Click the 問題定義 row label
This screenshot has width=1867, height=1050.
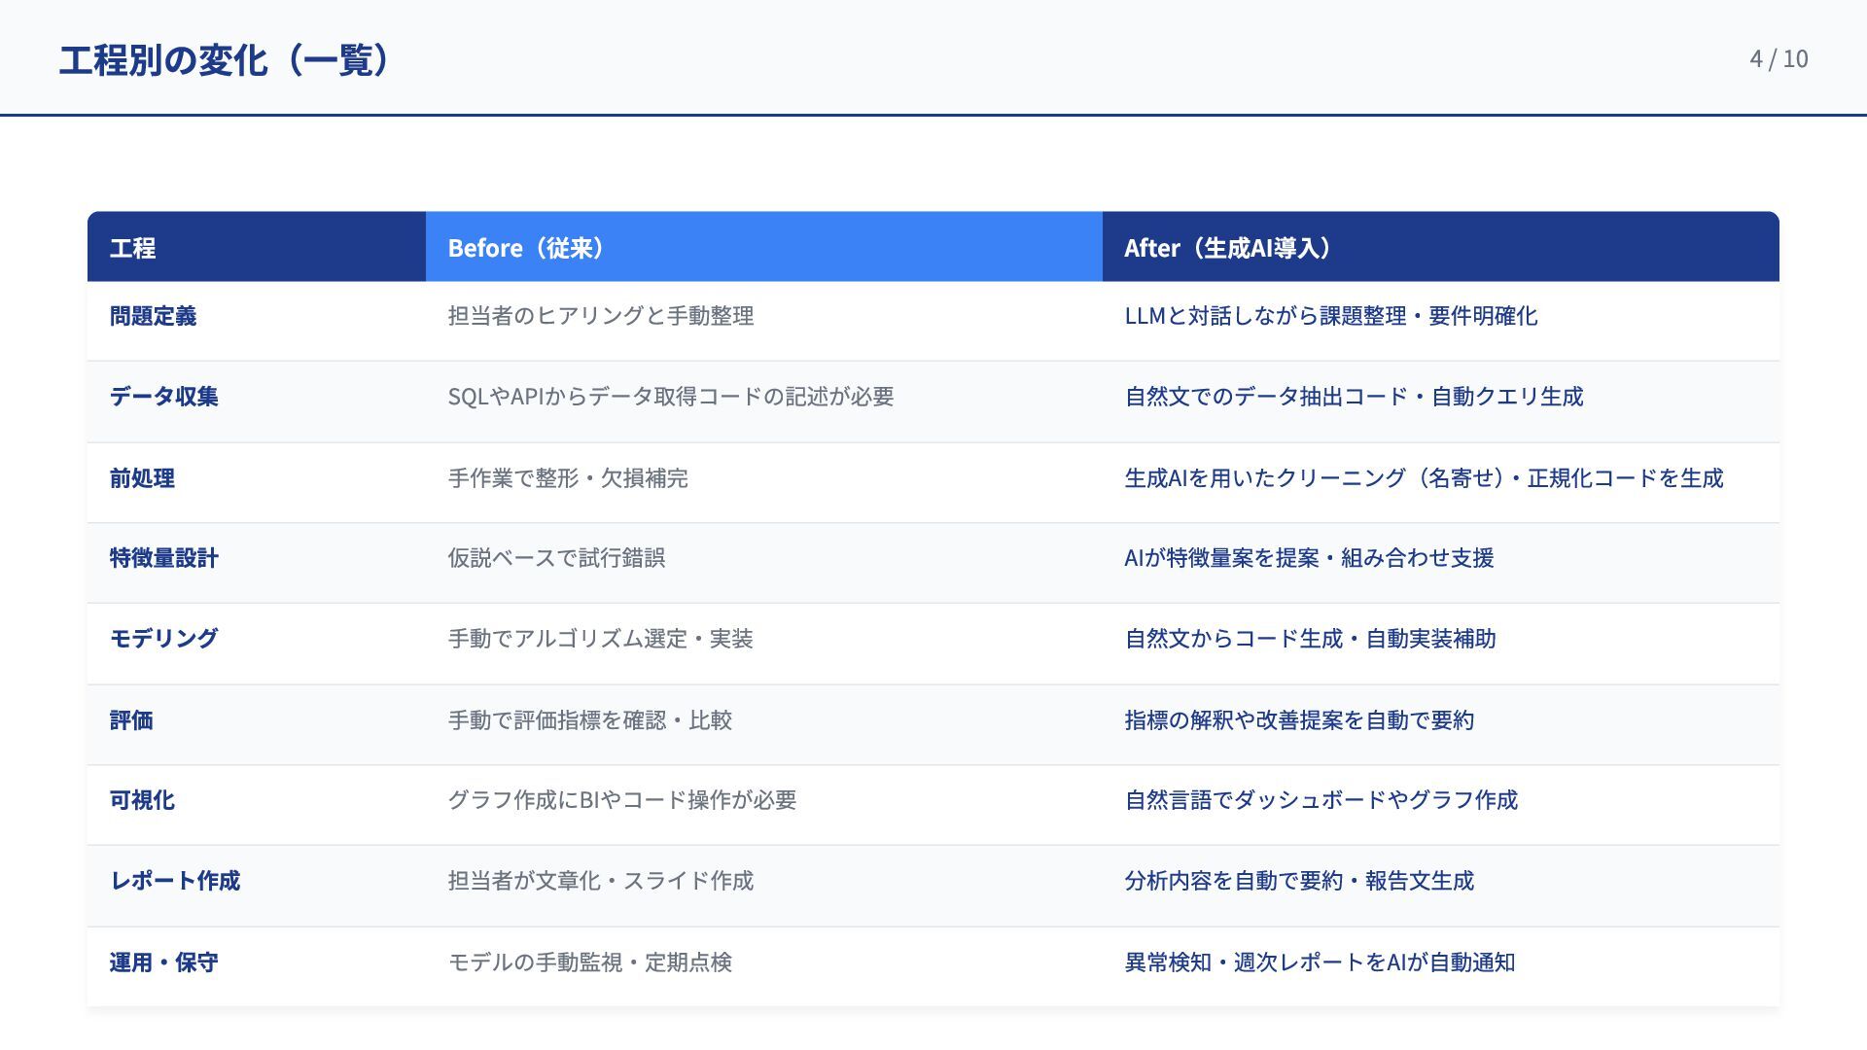(x=153, y=316)
